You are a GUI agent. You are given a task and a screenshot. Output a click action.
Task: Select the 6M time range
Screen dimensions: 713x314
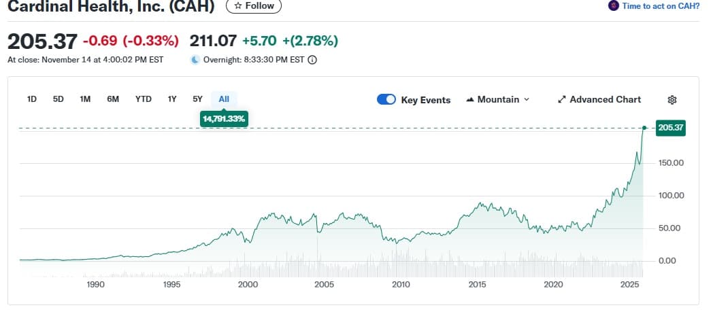click(113, 99)
